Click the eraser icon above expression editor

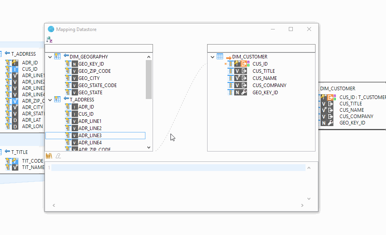point(59,155)
